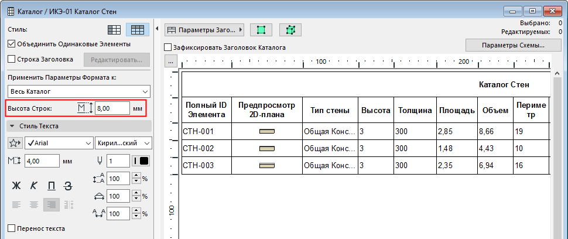The height and width of the screenshot is (239, 568).
Task: Enable Строка Заголовка checkbox
Action: [12, 59]
